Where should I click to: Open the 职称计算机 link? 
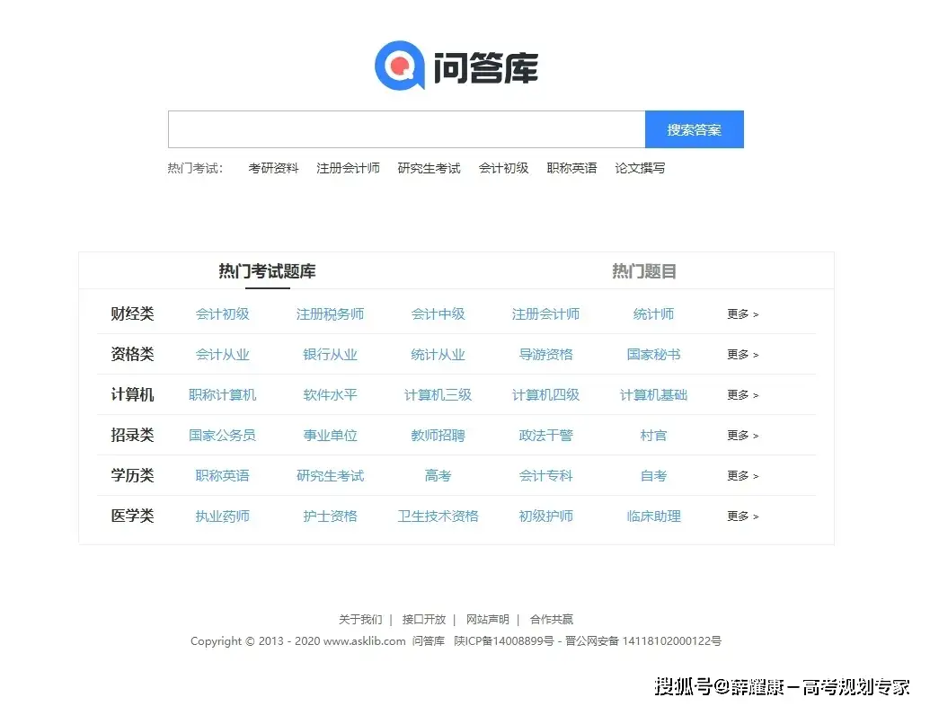pyautogui.click(x=222, y=394)
